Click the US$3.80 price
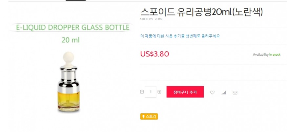This screenshot has width=287, height=132. click(x=154, y=54)
